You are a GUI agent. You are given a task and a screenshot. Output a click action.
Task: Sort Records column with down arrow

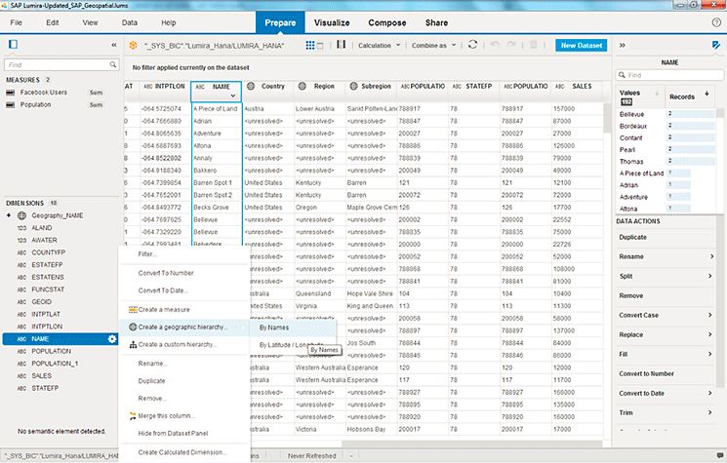[707, 94]
